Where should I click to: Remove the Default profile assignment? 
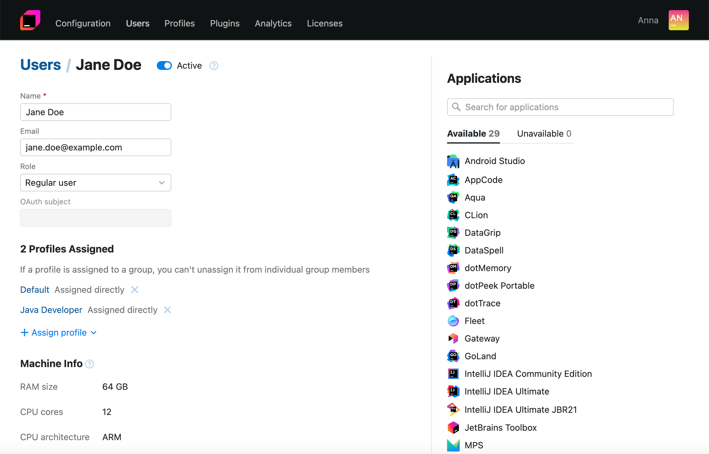pyautogui.click(x=135, y=290)
